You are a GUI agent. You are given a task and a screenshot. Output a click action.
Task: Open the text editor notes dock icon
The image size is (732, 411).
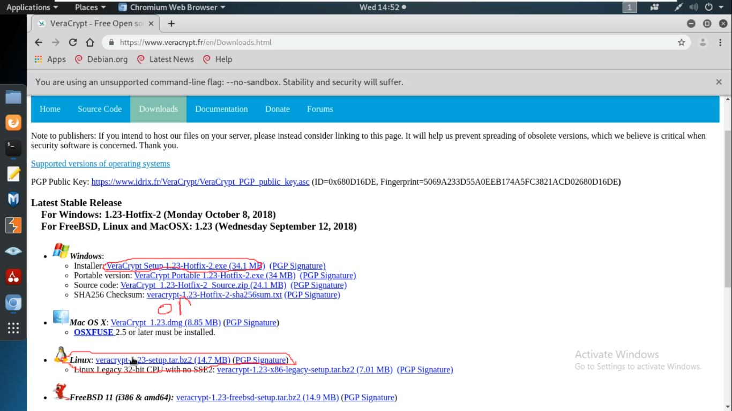pyautogui.click(x=13, y=174)
